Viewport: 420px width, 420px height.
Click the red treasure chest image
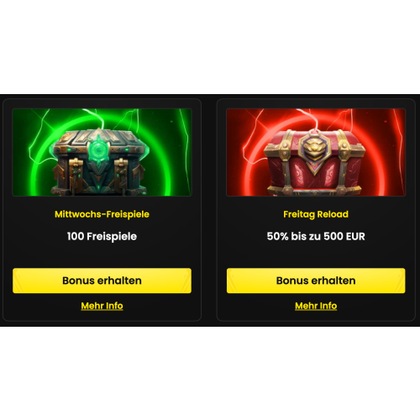316,152
